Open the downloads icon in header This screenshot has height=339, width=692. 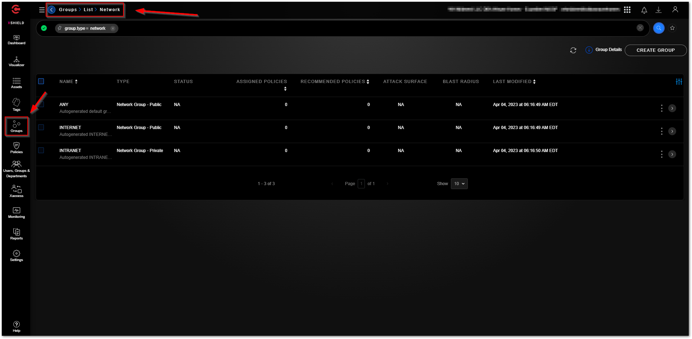[659, 10]
